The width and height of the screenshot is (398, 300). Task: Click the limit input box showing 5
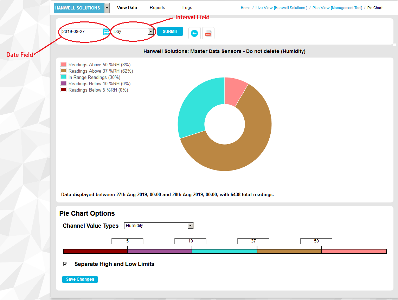click(127, 241)
